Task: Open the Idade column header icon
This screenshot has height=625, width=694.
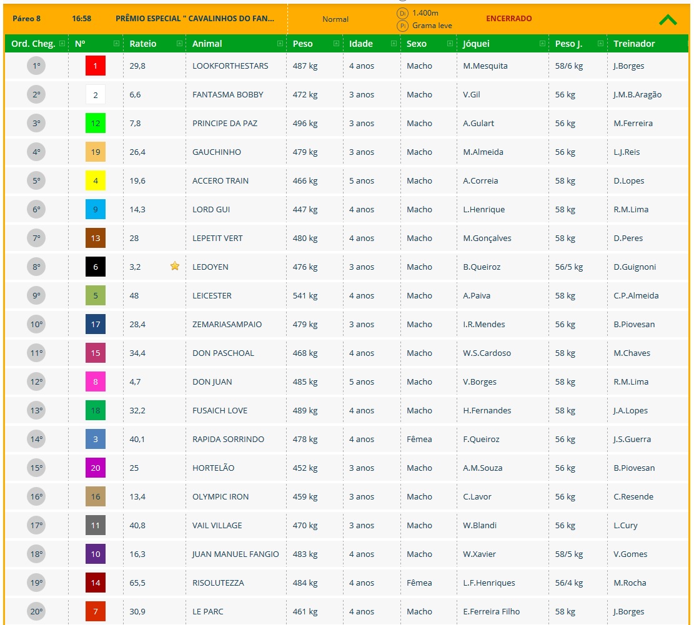Action: [394, 44]
